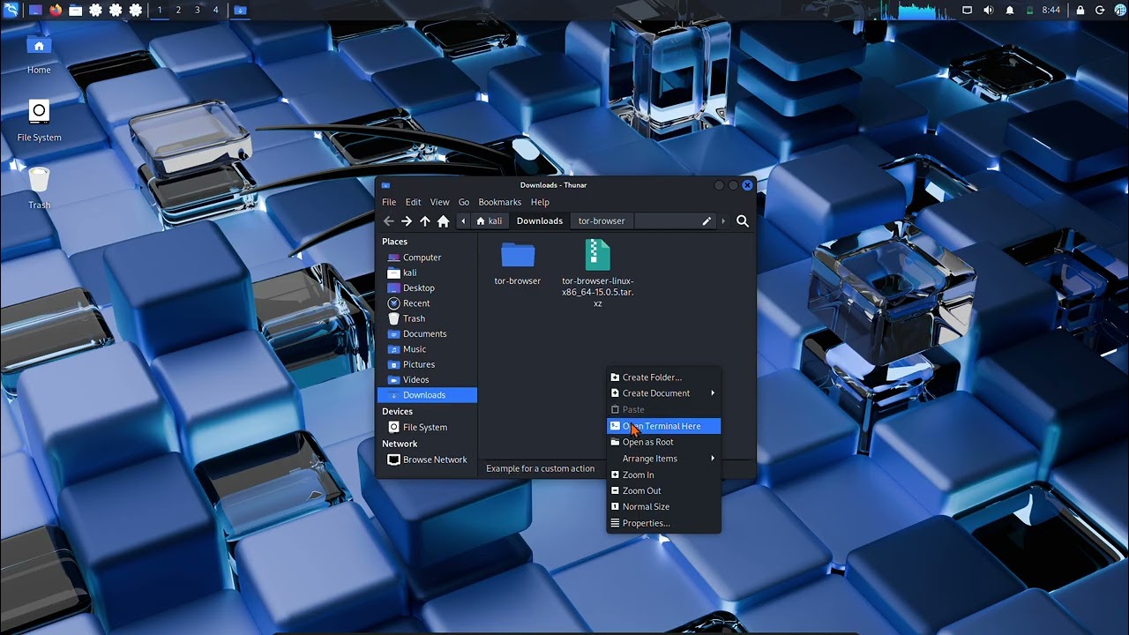
Task: Launch file manager from the top panel
Action: point(76,11)
